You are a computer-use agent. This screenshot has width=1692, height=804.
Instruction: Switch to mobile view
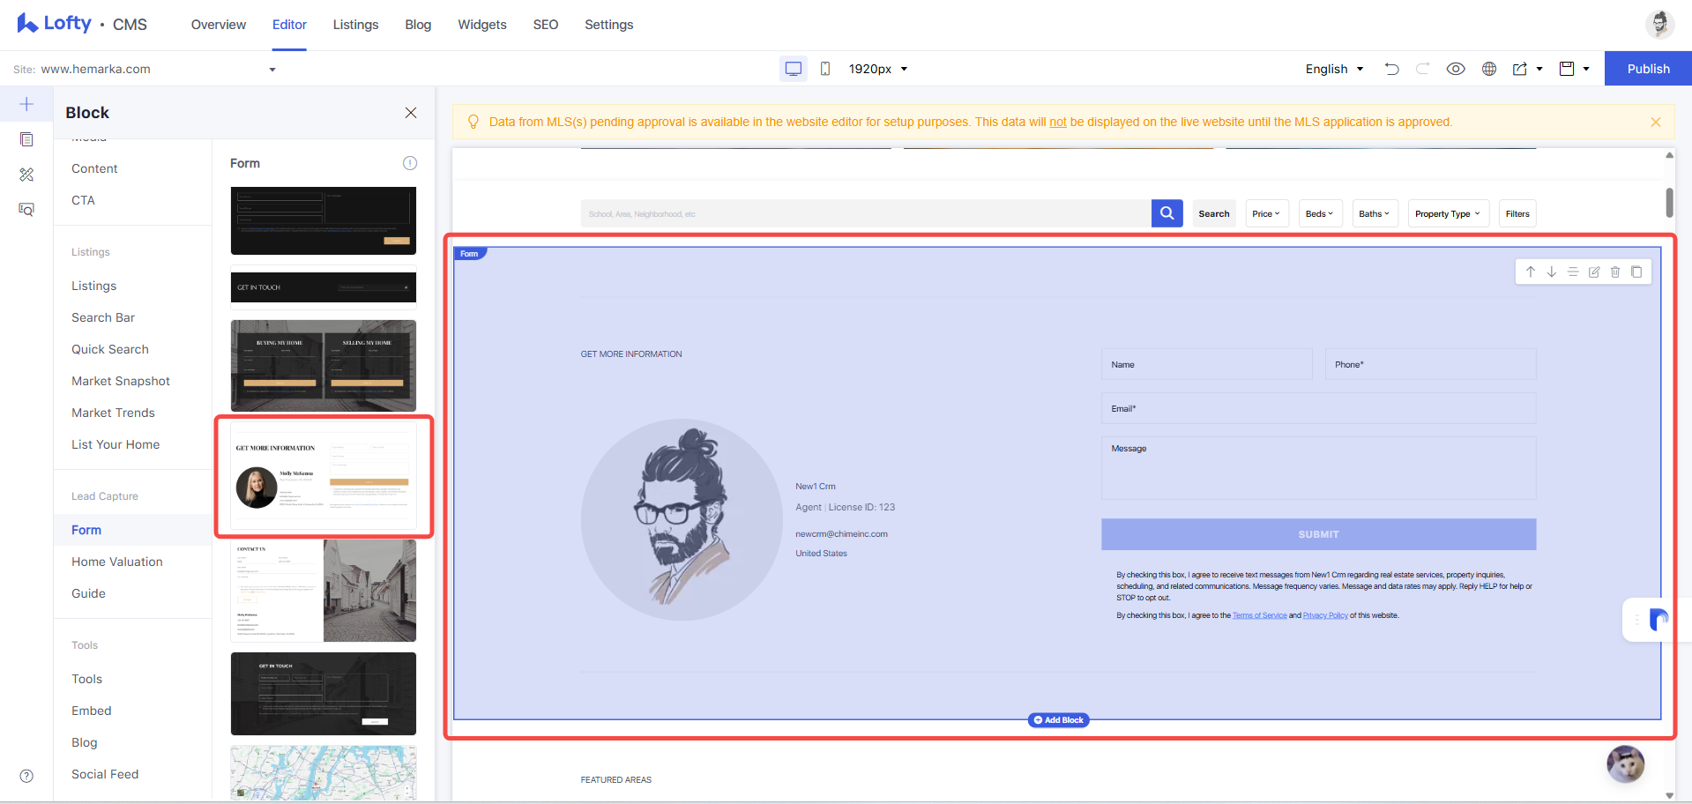point(825,69)
